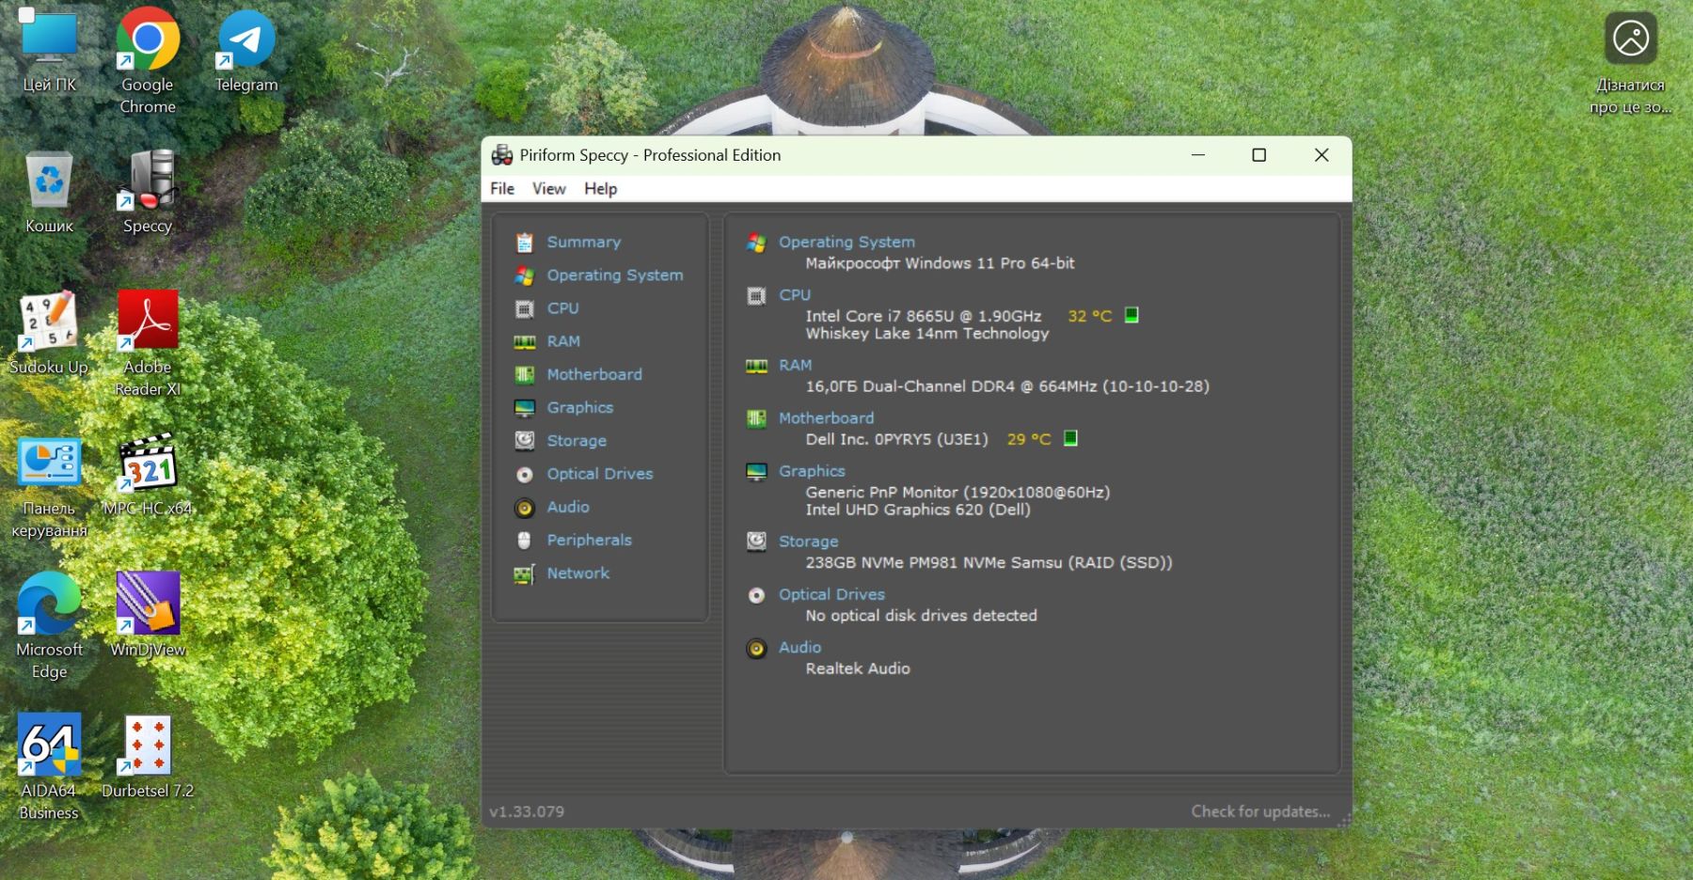
Task: Go to Operating System section in sidebar
Action: pyautogui.click(x=615, y=275)
